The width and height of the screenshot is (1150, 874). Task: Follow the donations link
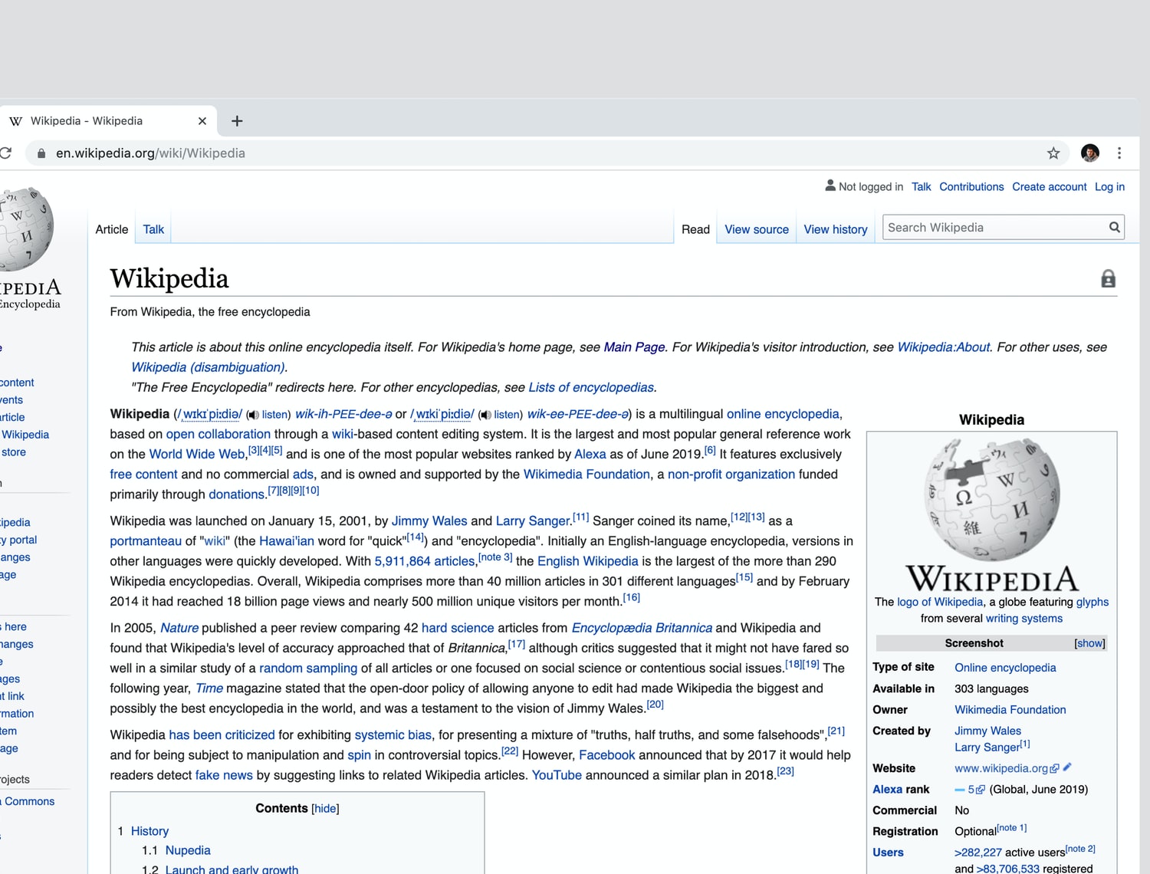(x=236, y=495)
